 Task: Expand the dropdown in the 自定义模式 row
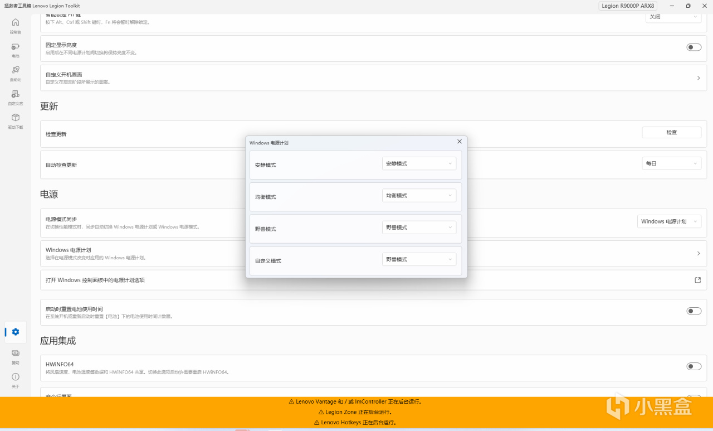click(419, 259)
